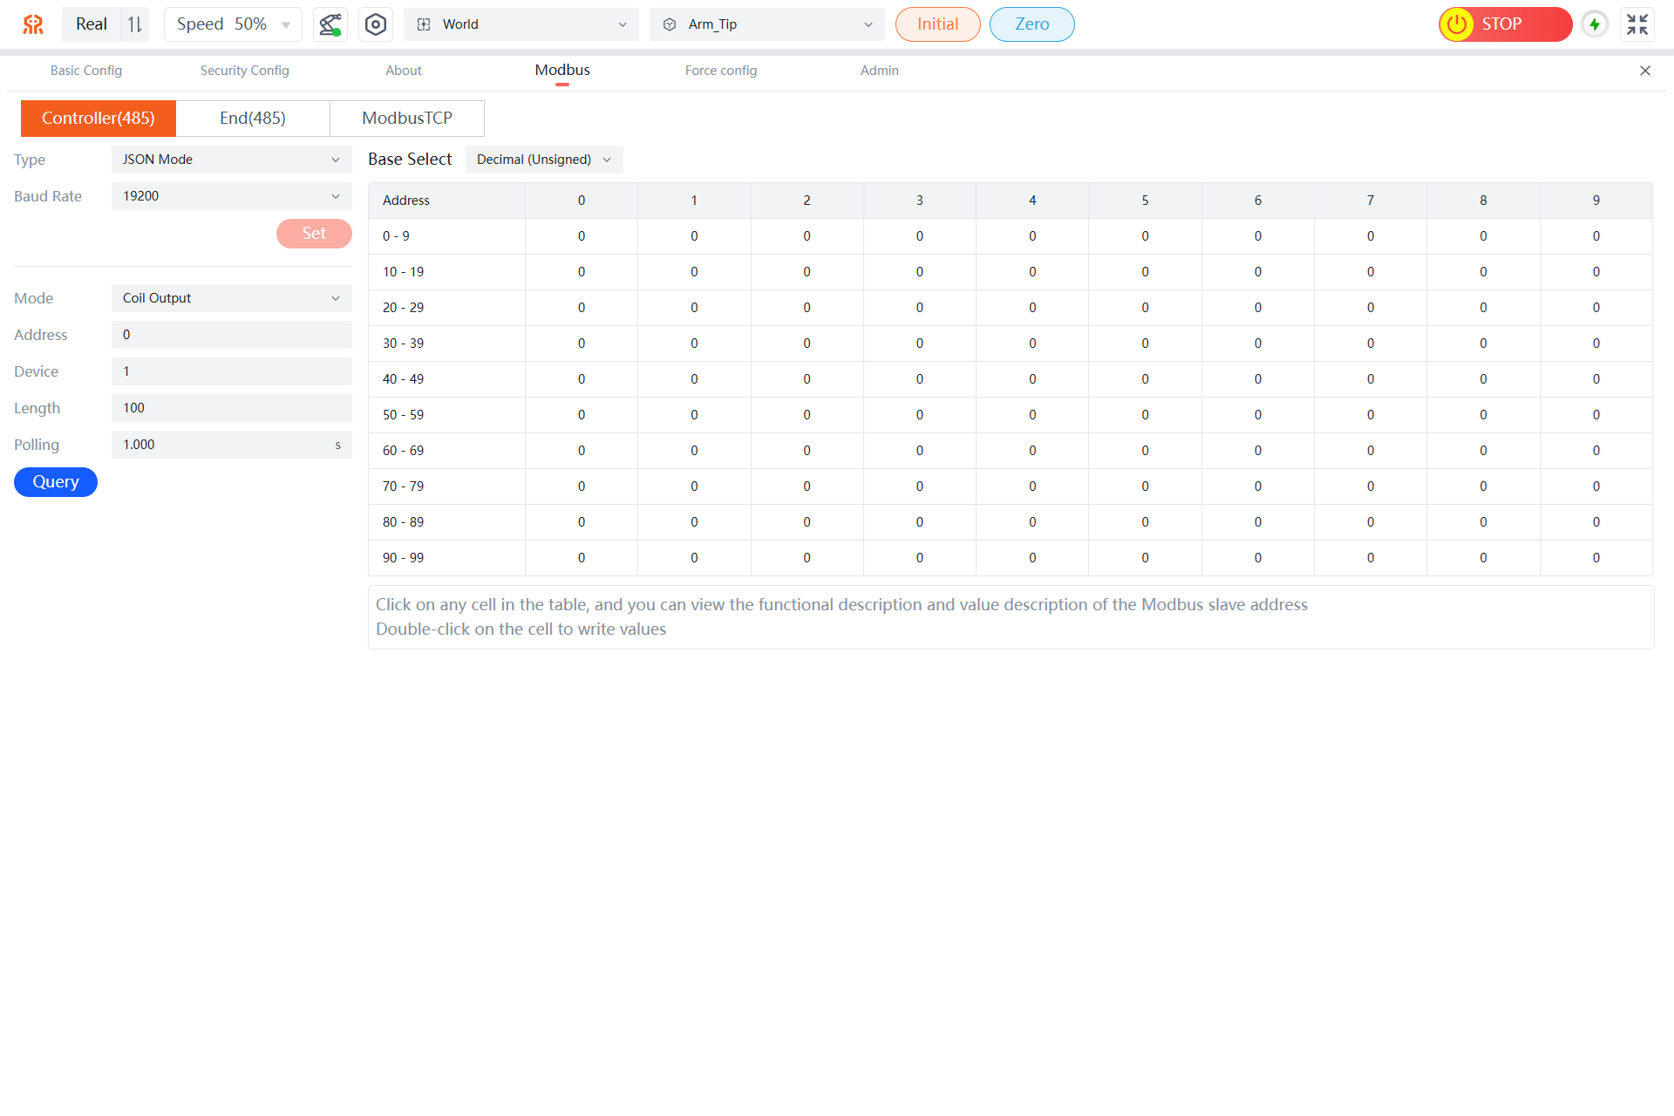Click the hexagon settings icon
This screenshot has height=1116, width=1674.
(375, 24)
